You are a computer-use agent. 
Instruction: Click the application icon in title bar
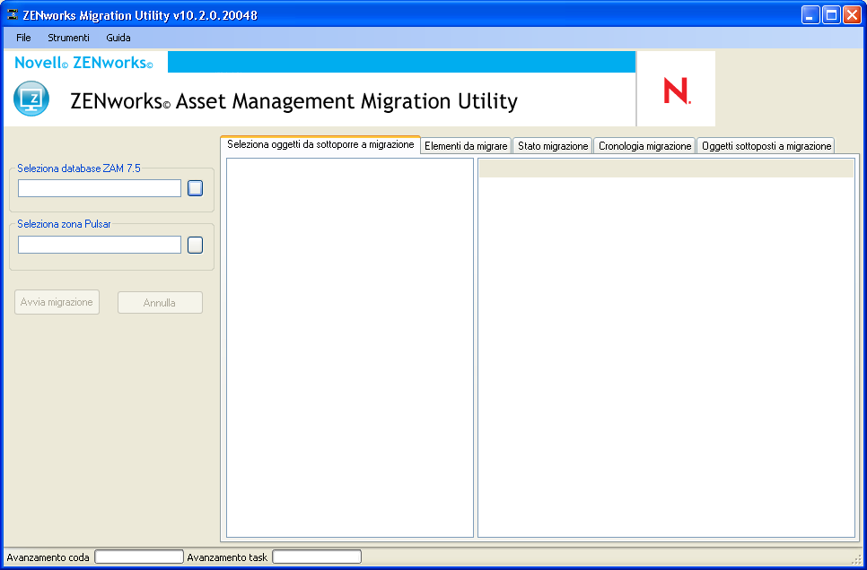pos(13,14)
